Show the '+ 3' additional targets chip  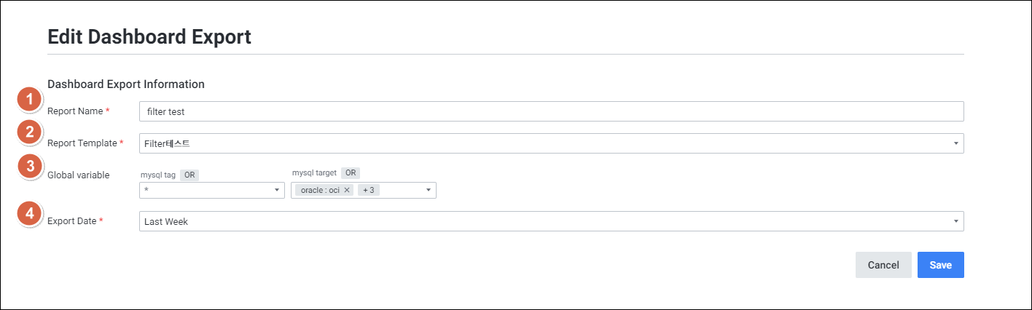click(x=369, y=191)
